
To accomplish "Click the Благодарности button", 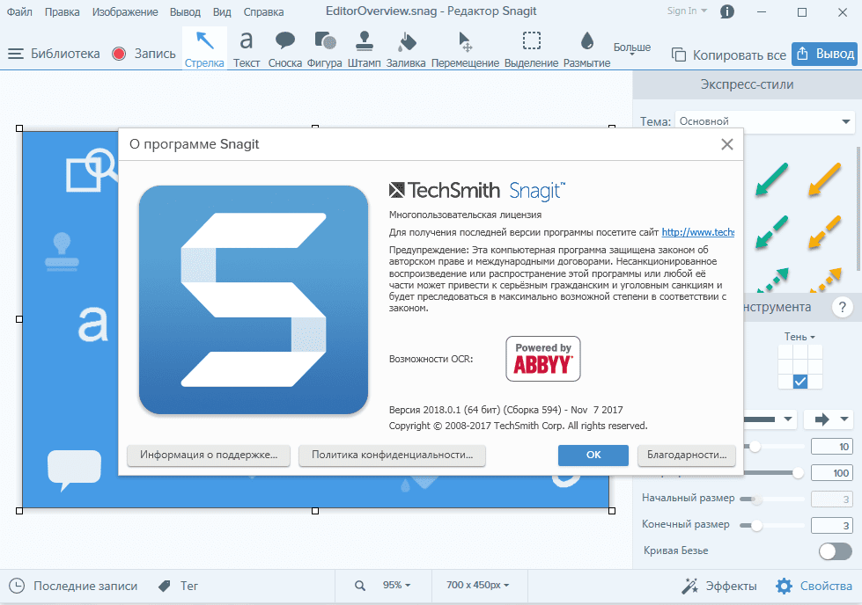I will 687,456.
